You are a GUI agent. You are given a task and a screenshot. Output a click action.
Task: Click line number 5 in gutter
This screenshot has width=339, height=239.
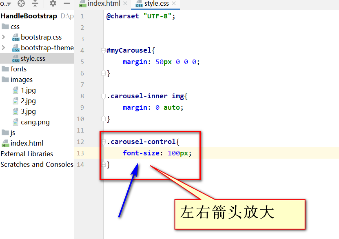pos(82,62)
